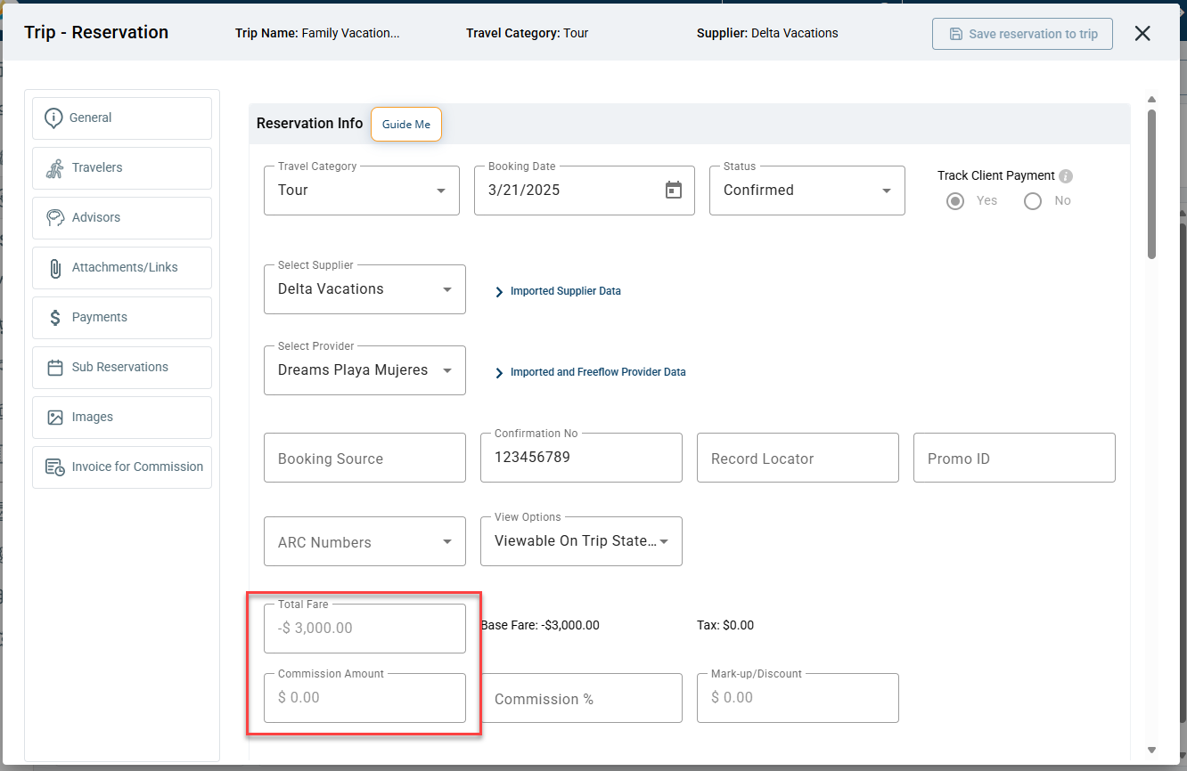
Task: Click the Images section icon
Action: (x=54, y=417)
